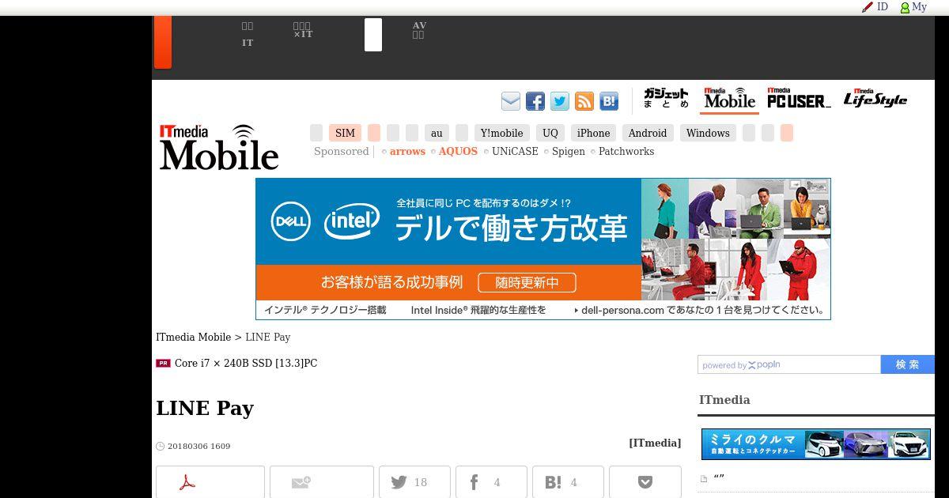Open the AQUOS sponsored link
This screenshot has width=949, height=498.
(x=458, y=152)
